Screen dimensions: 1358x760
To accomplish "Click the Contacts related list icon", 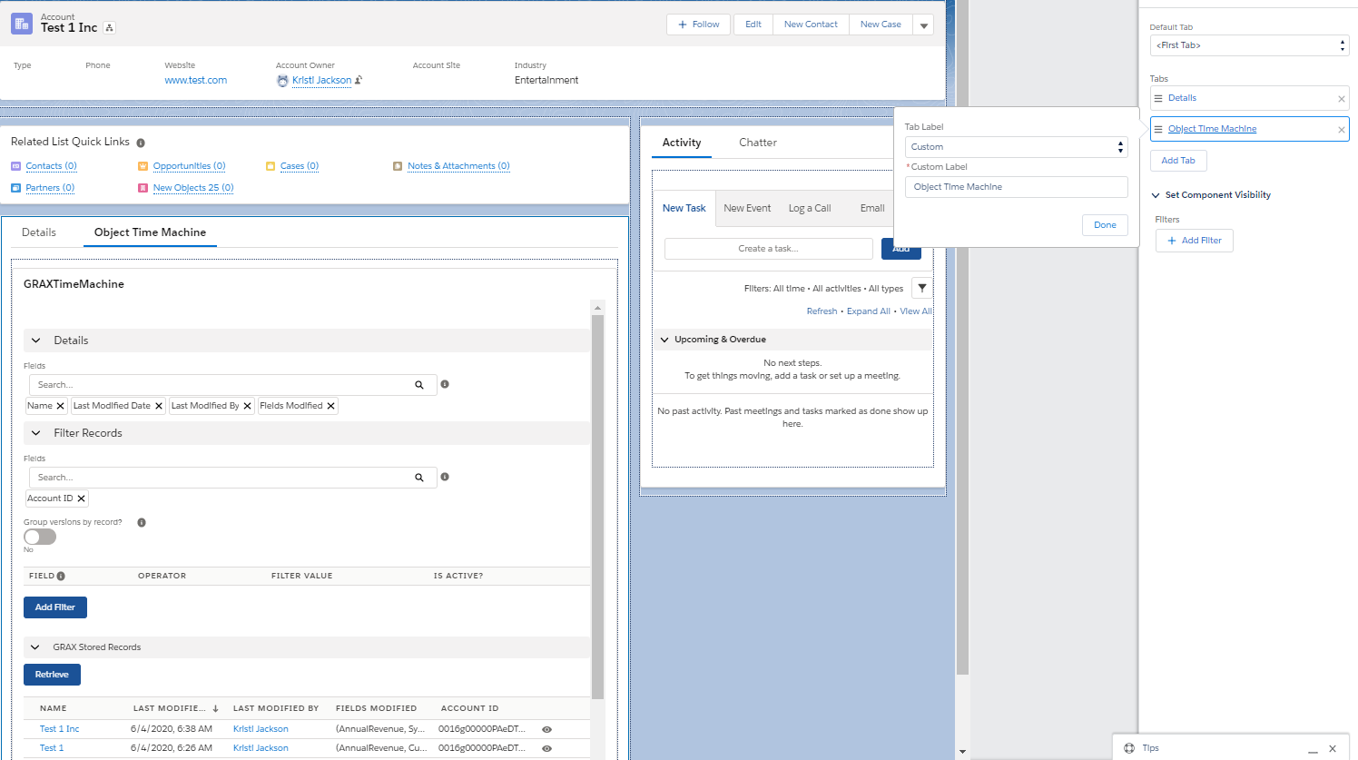I will tap(15, 166).
